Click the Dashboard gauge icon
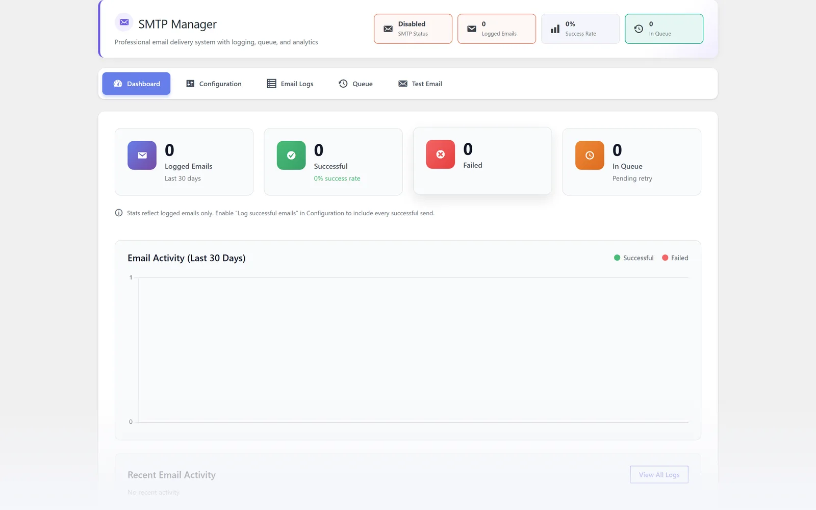Image resolution: width=816 pixels, height=510 pixels. tap(118, 84)
